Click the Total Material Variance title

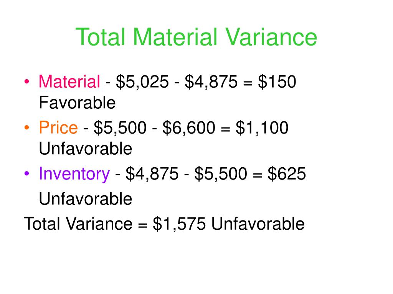point(196,37)
